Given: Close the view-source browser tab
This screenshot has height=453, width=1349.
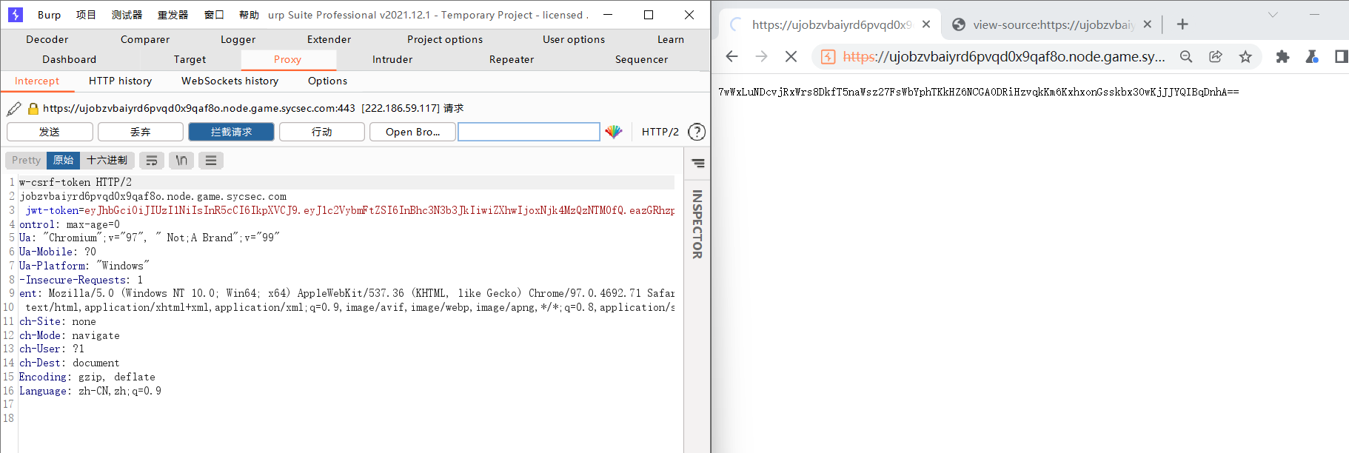Looking at the screenshot, I should tap(1148, 24).
